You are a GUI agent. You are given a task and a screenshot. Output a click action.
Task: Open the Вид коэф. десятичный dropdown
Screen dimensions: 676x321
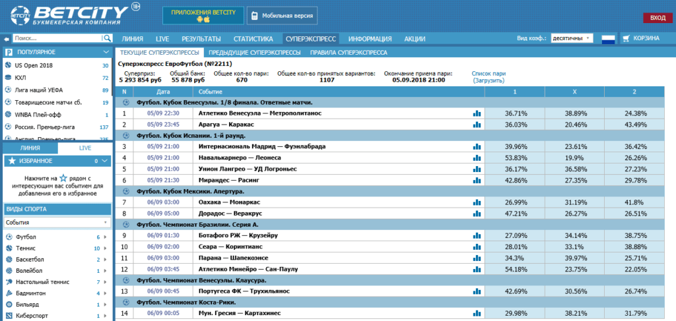tap(571, 38)
